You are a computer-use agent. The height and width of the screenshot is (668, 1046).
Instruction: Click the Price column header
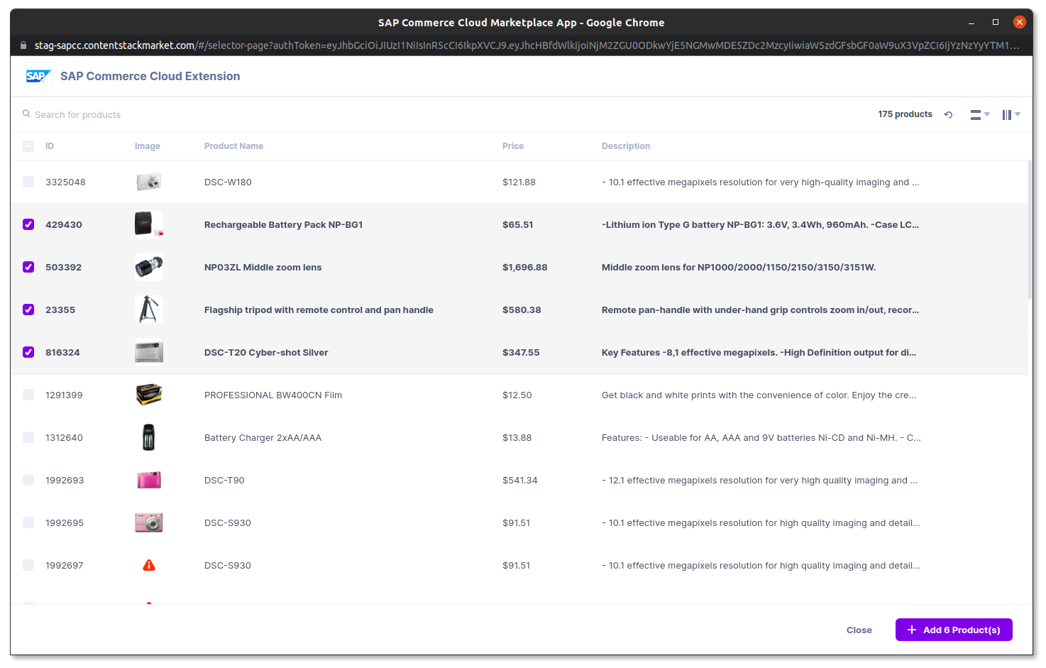pyautogui.click(x=513, y=146)
